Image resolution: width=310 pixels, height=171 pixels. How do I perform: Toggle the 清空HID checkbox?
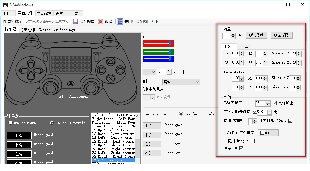[241, 148]
